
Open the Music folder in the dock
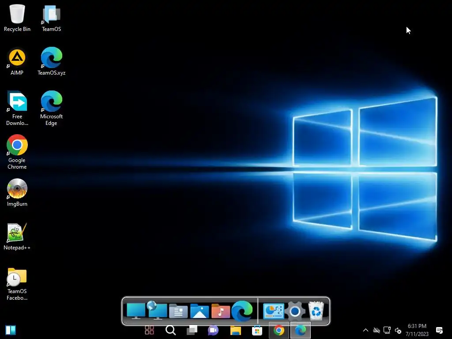[221, 311]
